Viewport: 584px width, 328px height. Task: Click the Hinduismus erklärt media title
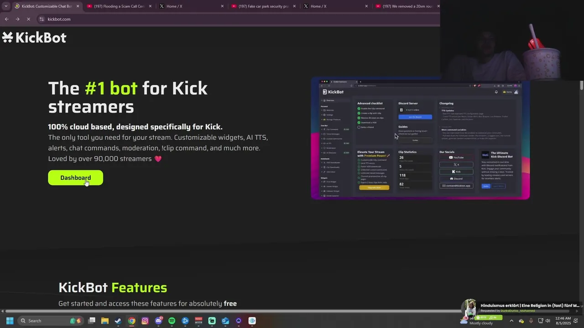tap(530, 306)
